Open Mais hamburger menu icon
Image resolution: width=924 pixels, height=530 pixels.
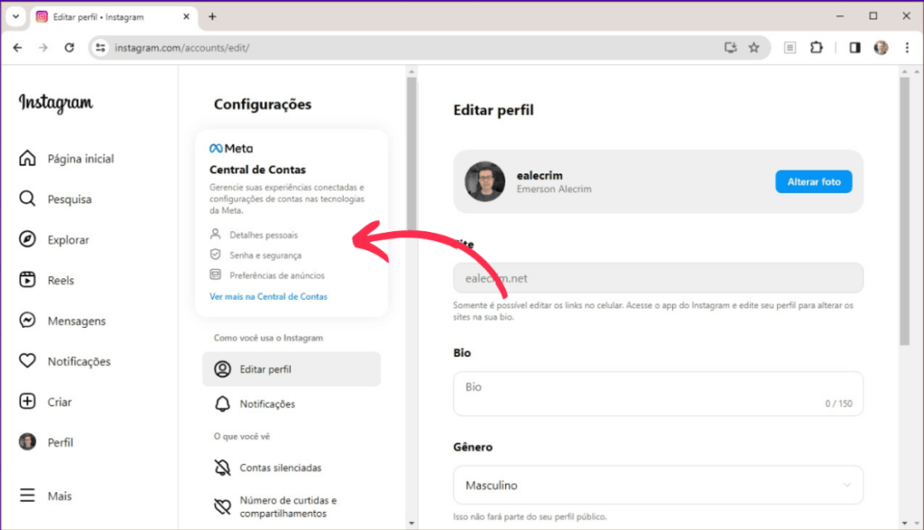tap(27, 495)
